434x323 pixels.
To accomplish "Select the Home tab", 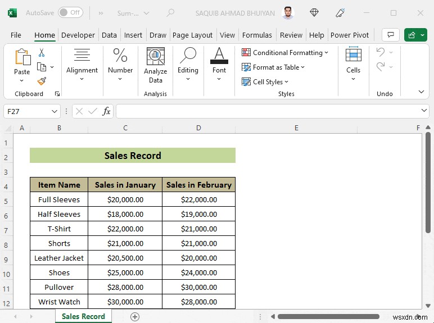I will tap(44, 35).
